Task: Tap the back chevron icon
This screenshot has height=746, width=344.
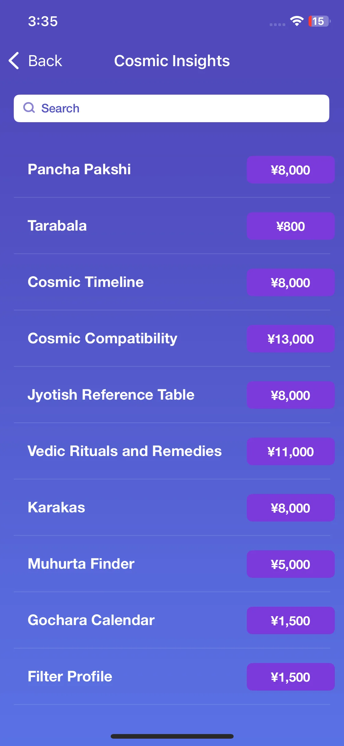Action: click(x=14, y=61)
